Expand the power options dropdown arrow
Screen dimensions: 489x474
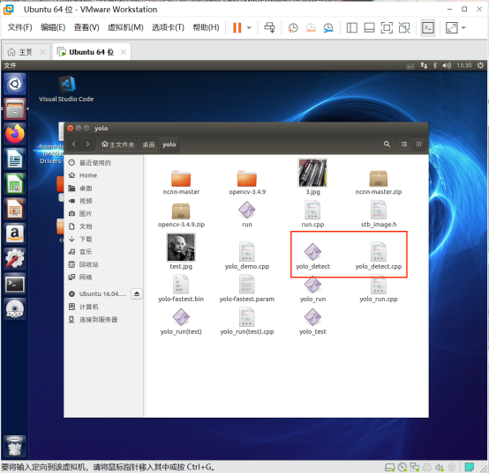[249, 27]
